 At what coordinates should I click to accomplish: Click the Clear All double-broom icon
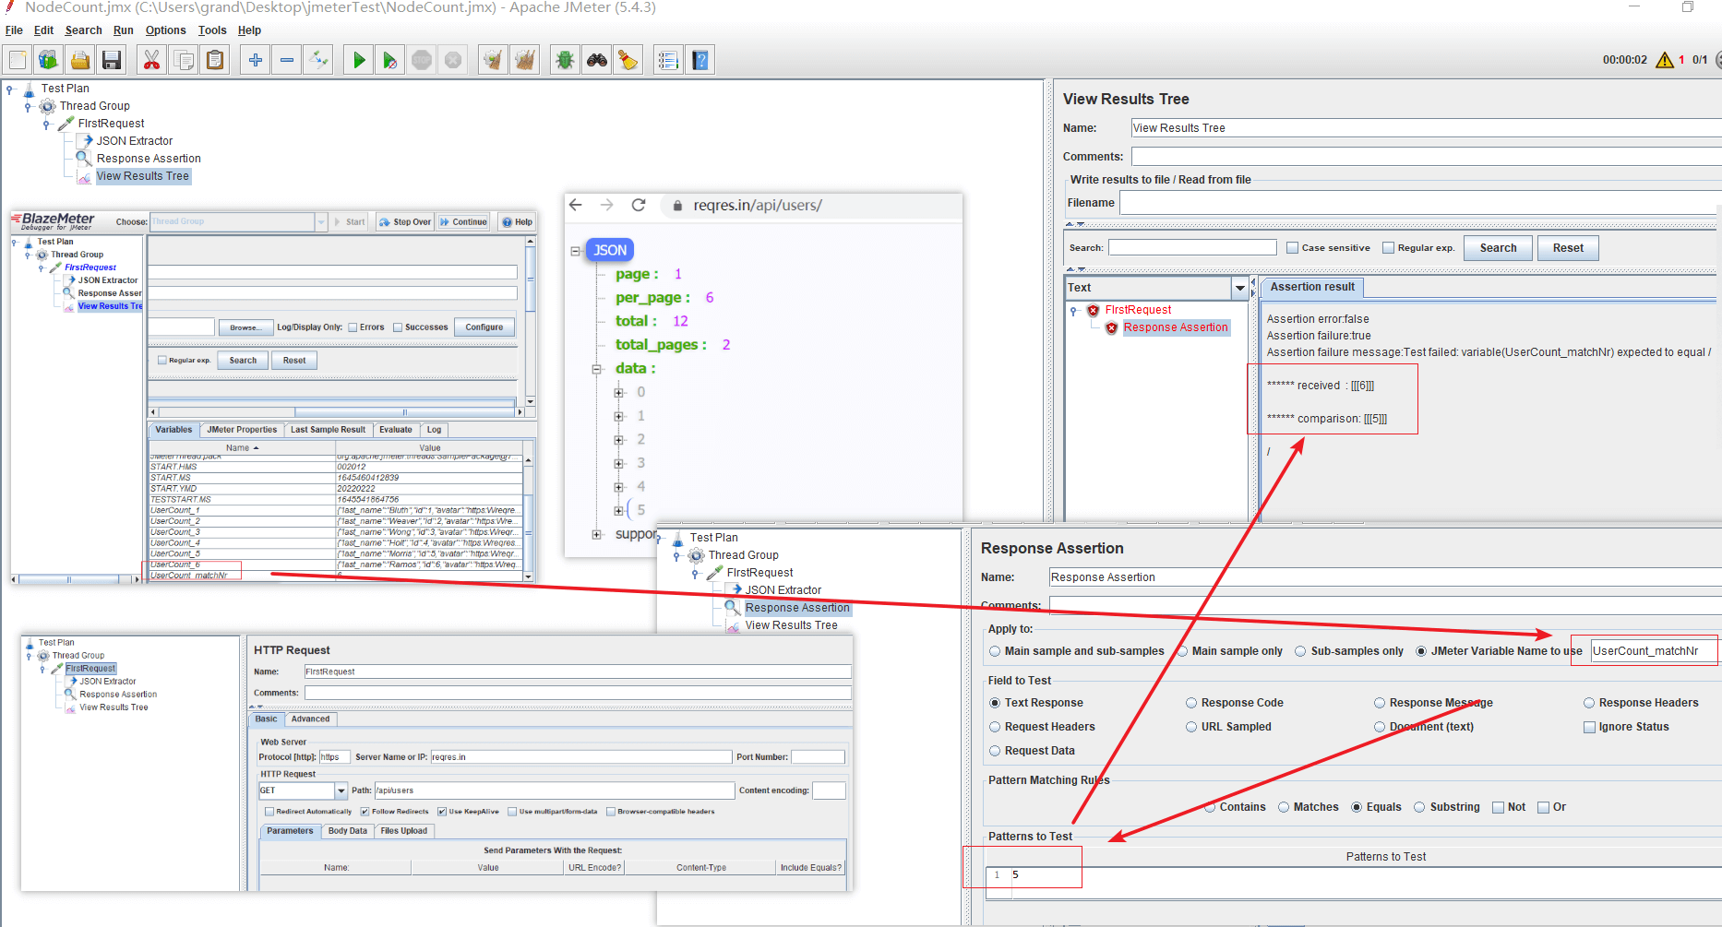pyautogui.click(x=525, y=61)
